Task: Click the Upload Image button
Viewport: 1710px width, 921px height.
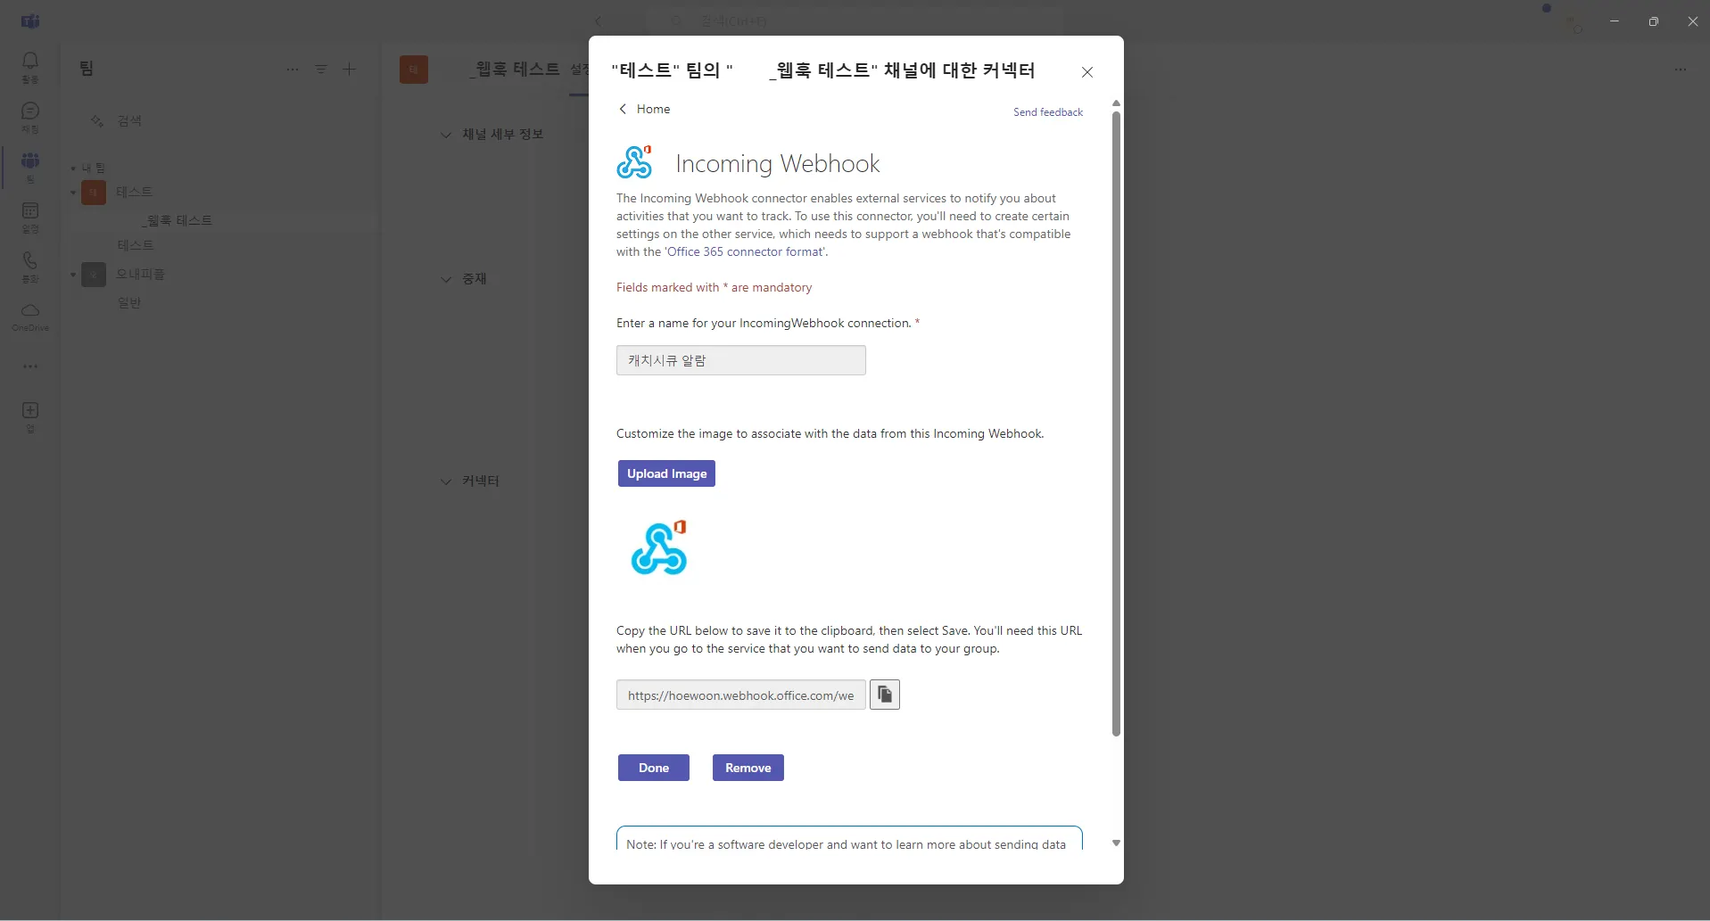Action: pyautogui.click(x=666, y=473)
